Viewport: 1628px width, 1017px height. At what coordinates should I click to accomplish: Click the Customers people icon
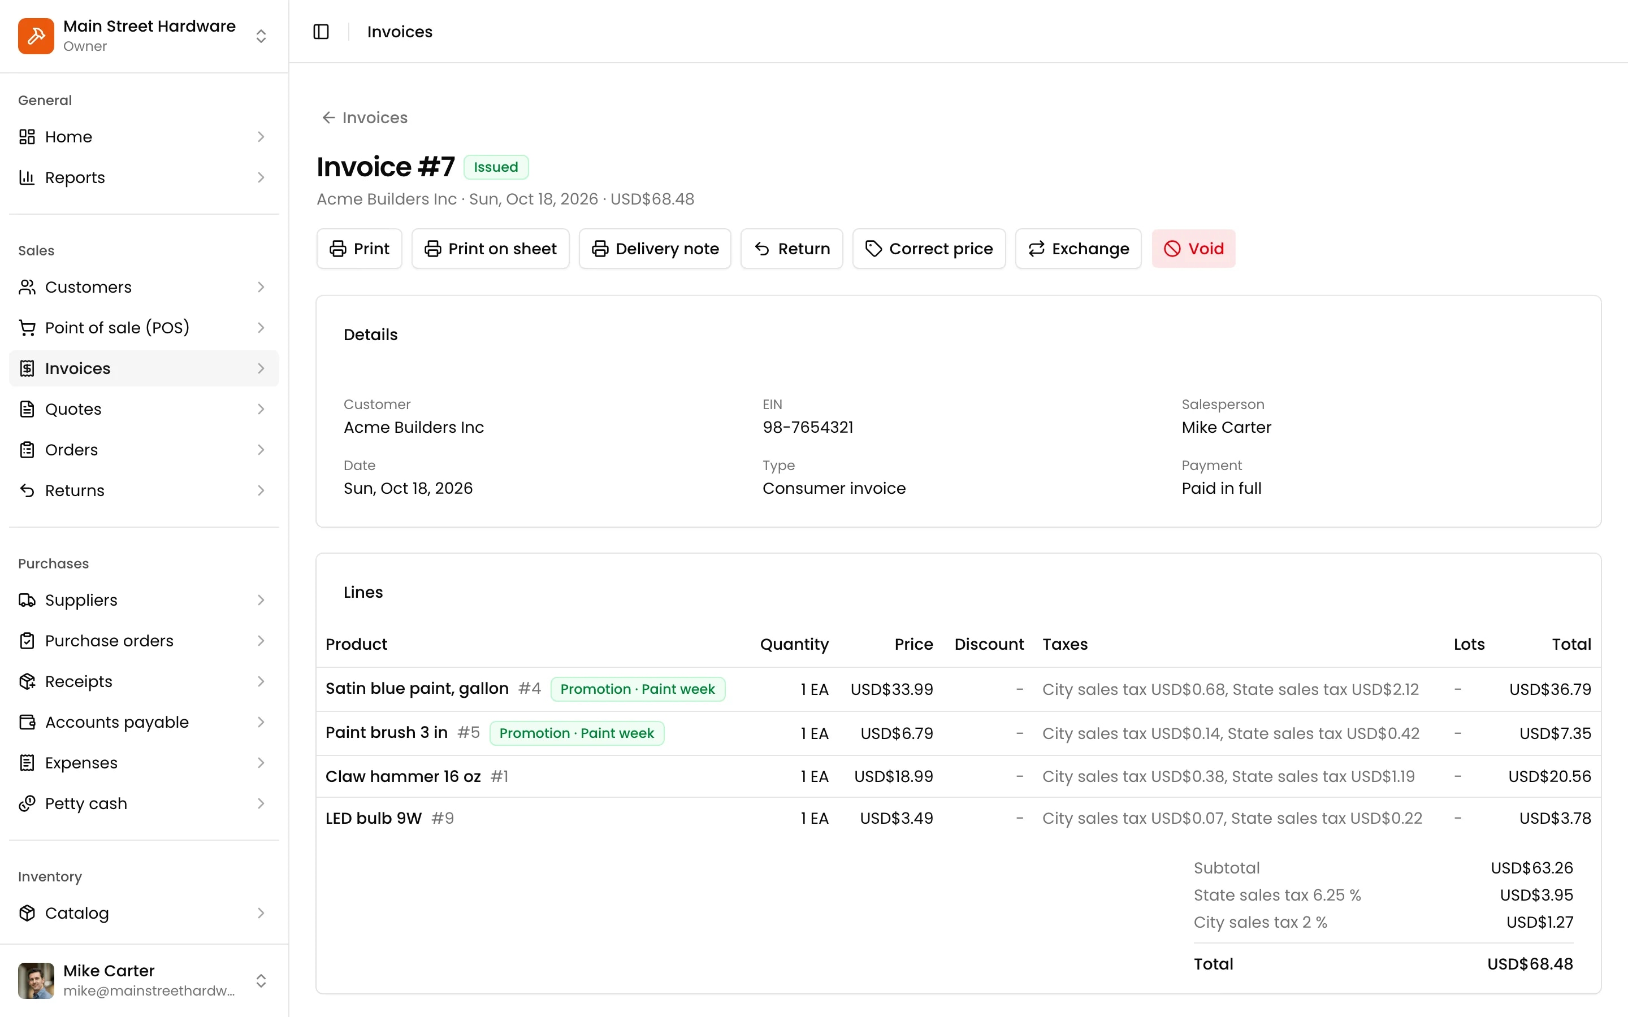coord(27,287)
